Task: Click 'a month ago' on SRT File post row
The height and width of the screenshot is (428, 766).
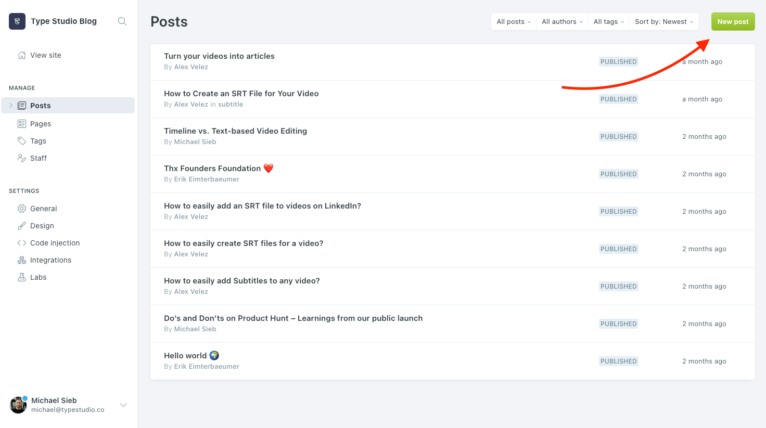Action: [x=702, y=99]
